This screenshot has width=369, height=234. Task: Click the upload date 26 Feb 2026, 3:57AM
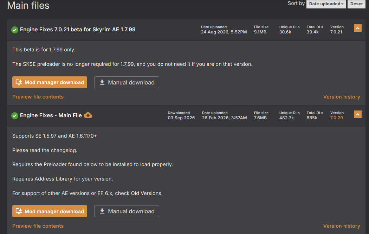(224, 118)
